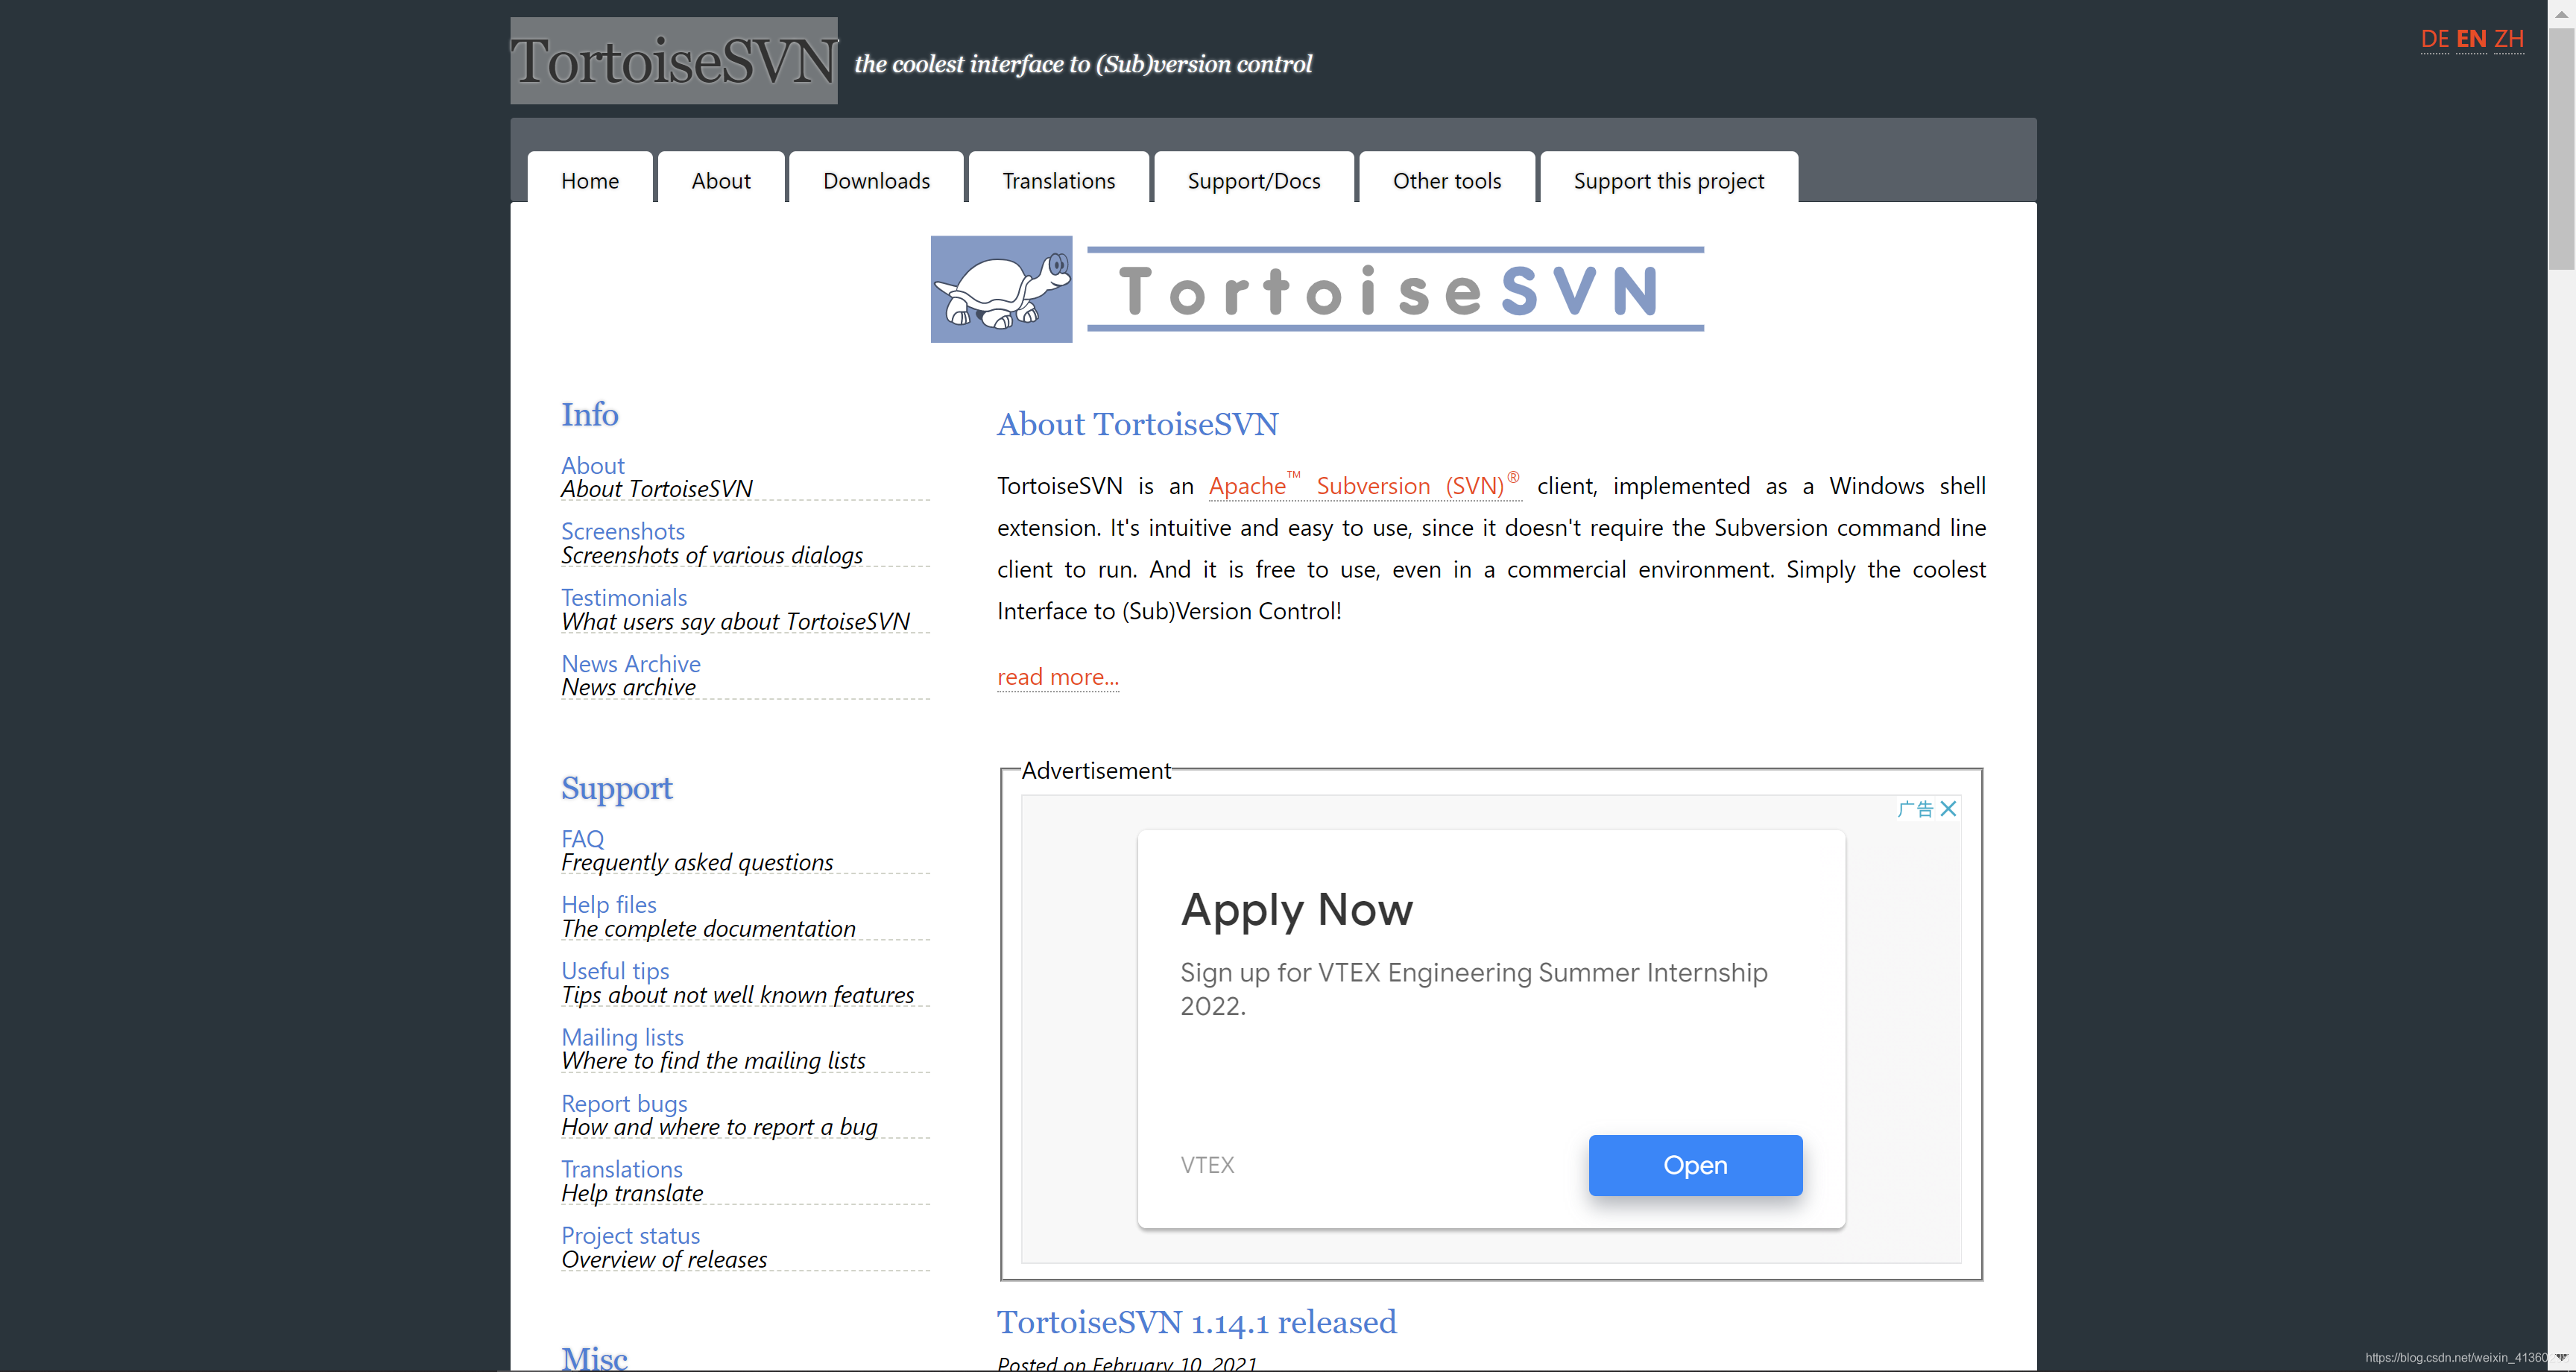Click the tortoise logo image
The image size is (2576, 1372).
(x=1001, y=289)
